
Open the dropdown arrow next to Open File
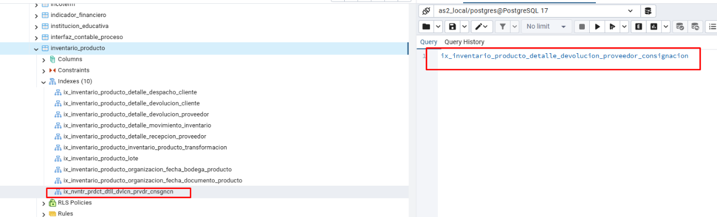click(x=438, y=26)
